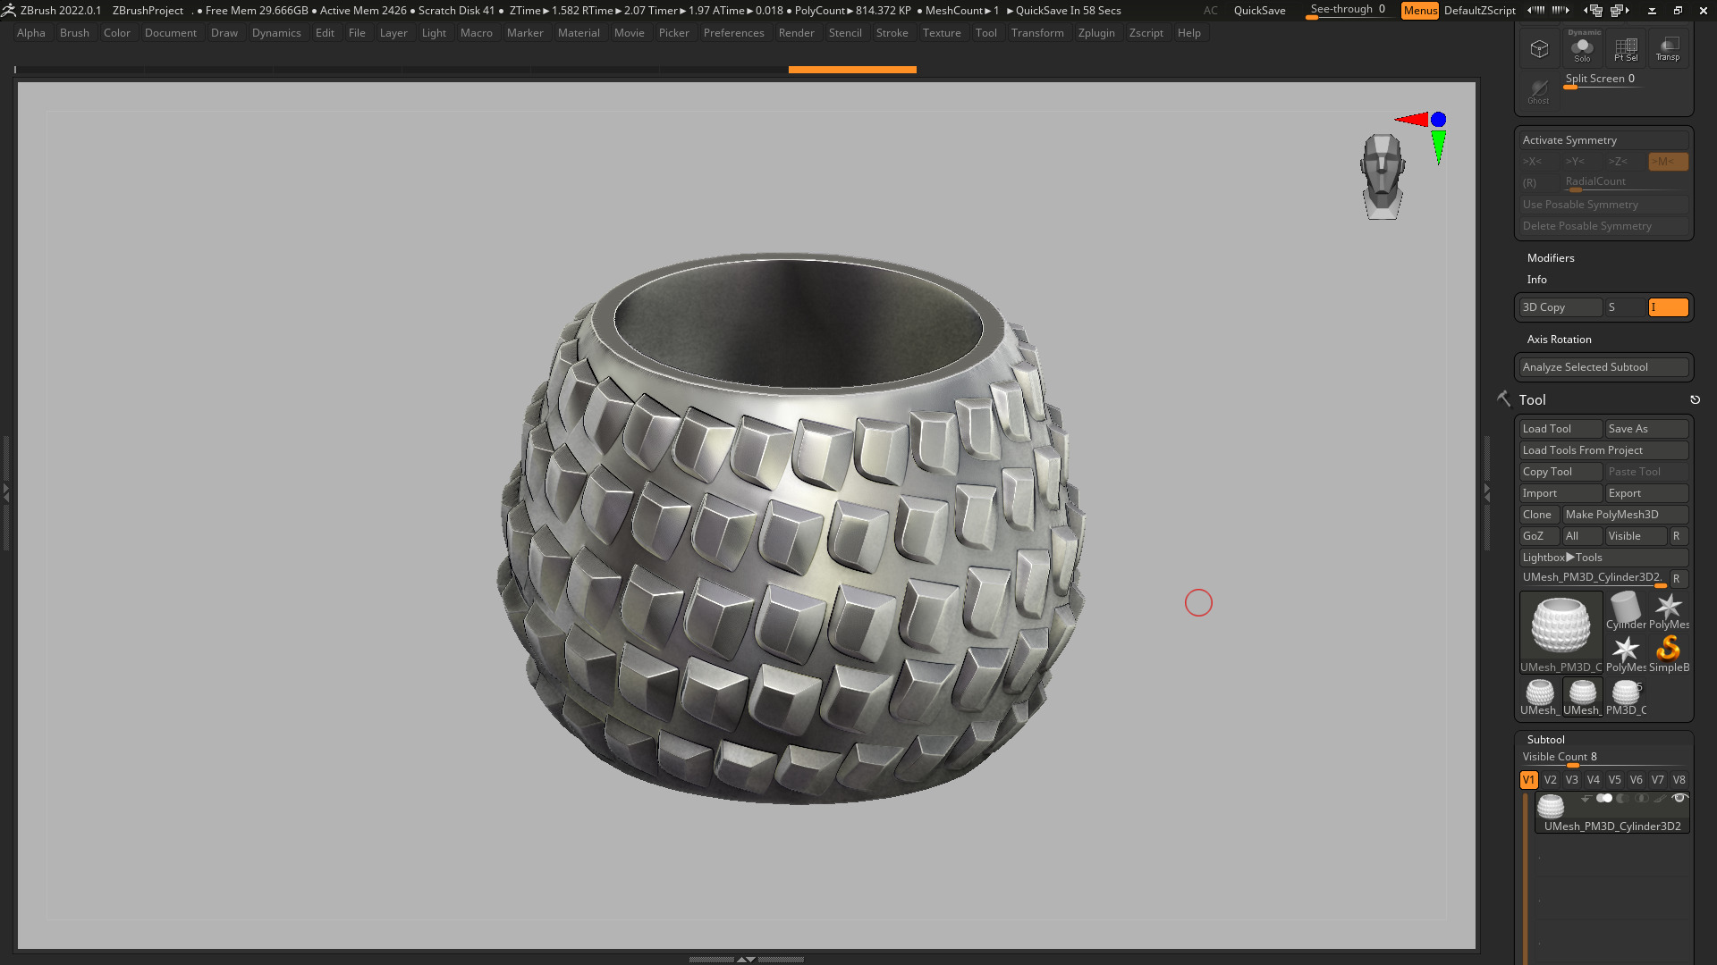Load previous user interface layout icon
This screenshot has height=965, width=1717.
click(x=1594, y=11)
